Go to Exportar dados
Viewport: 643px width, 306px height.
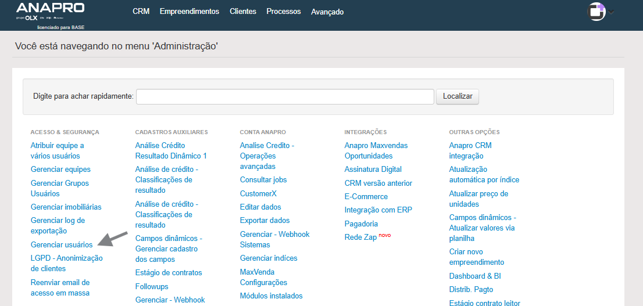(265, 221)
